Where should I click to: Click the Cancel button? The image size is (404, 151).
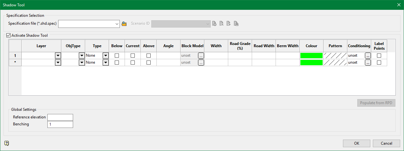387,143
